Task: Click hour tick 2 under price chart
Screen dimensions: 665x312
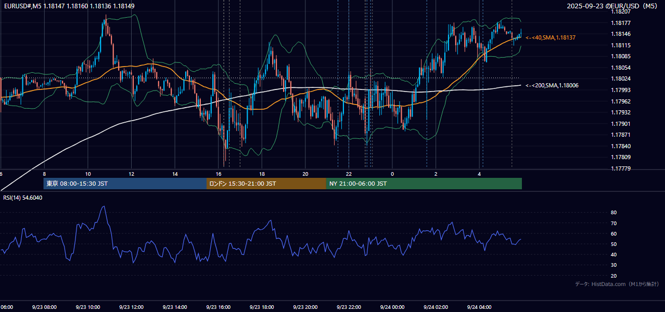Action: tap(436, 174)
